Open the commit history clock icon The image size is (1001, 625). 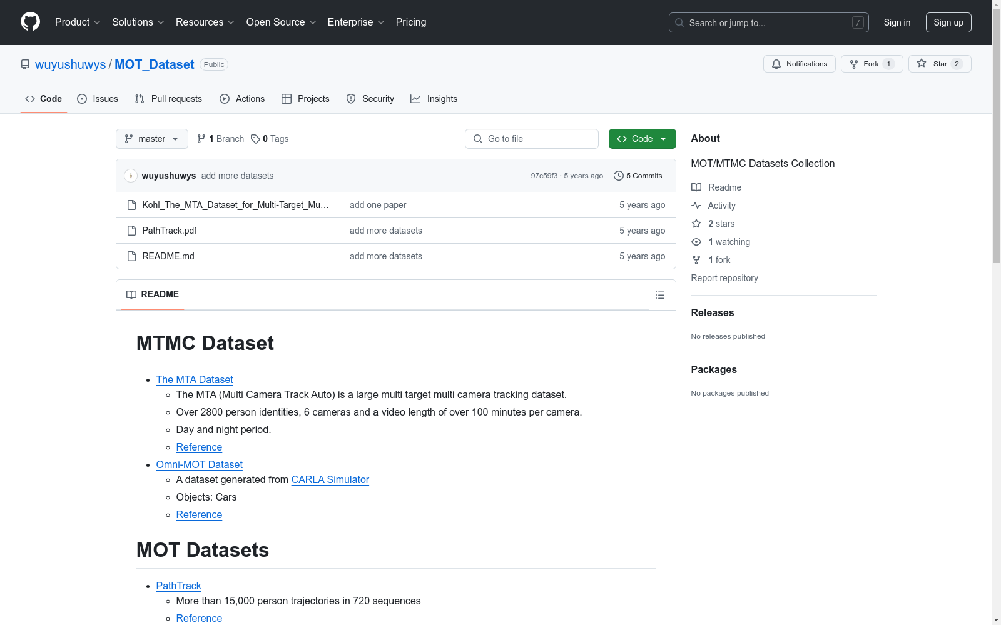(x=618, y=176)
